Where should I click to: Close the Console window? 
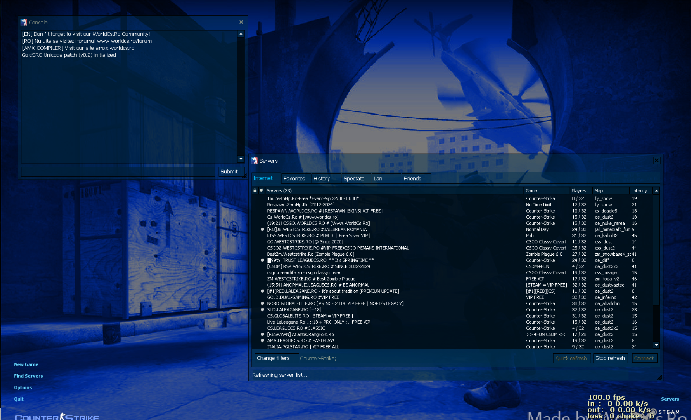(241, 22)
